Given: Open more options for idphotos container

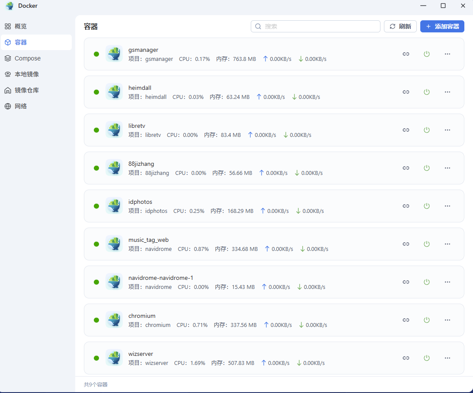Looking at the screenshot, I should pos(447,206).
